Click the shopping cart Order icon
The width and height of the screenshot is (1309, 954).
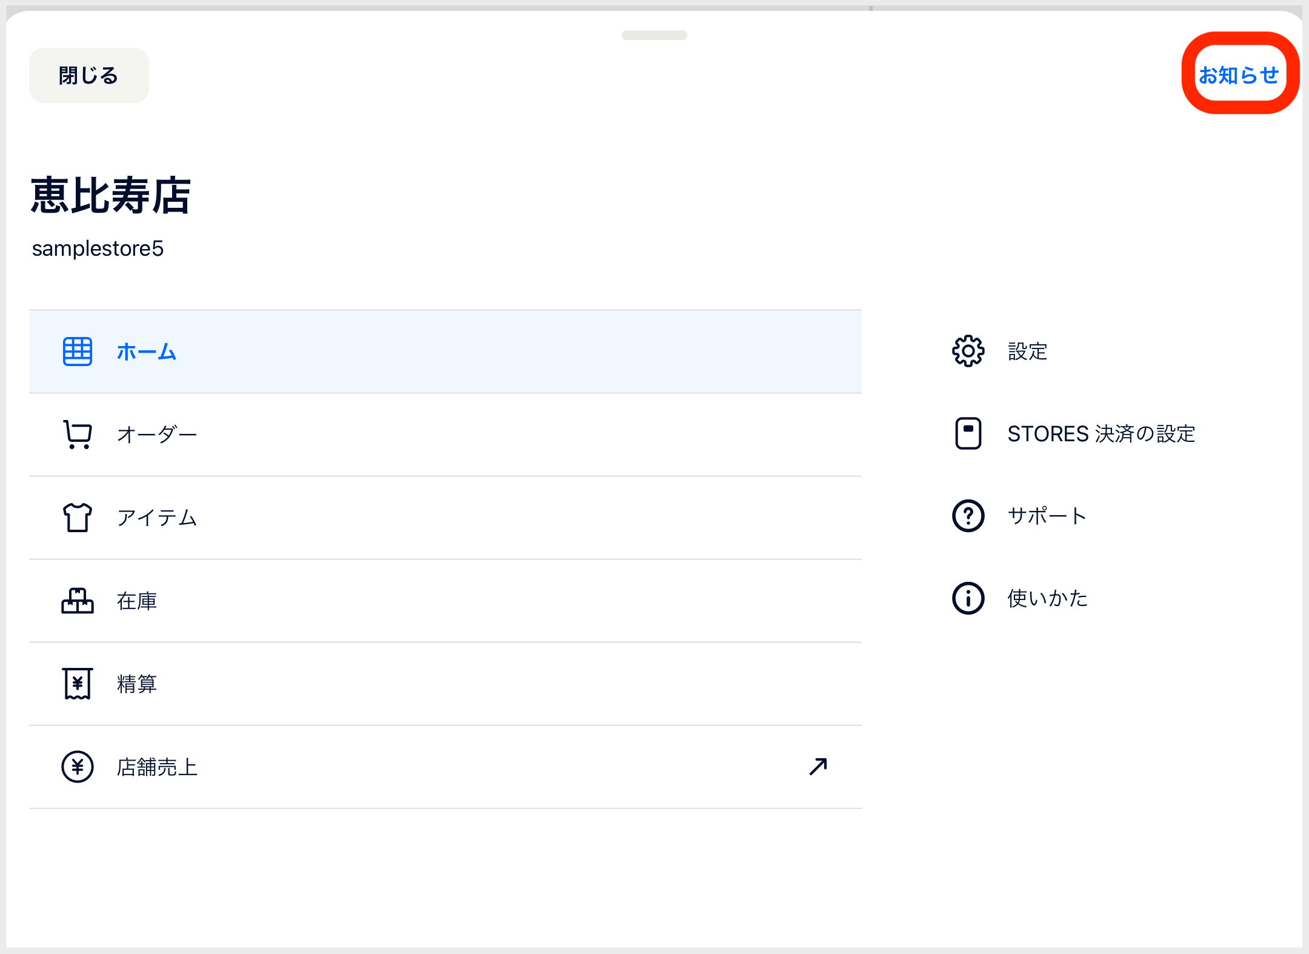pos(78,435)
